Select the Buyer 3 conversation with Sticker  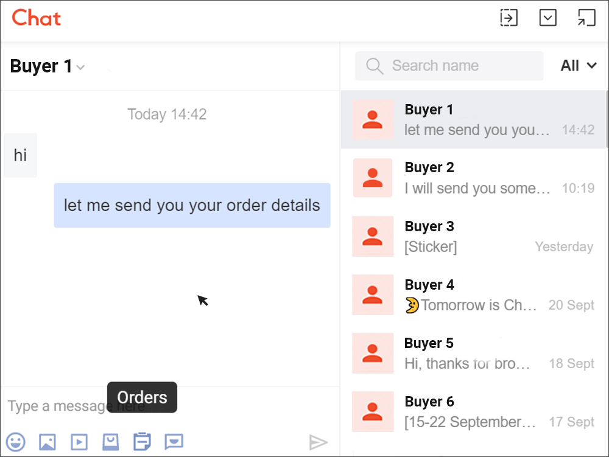pyautogui.click(x=475, y=236)
